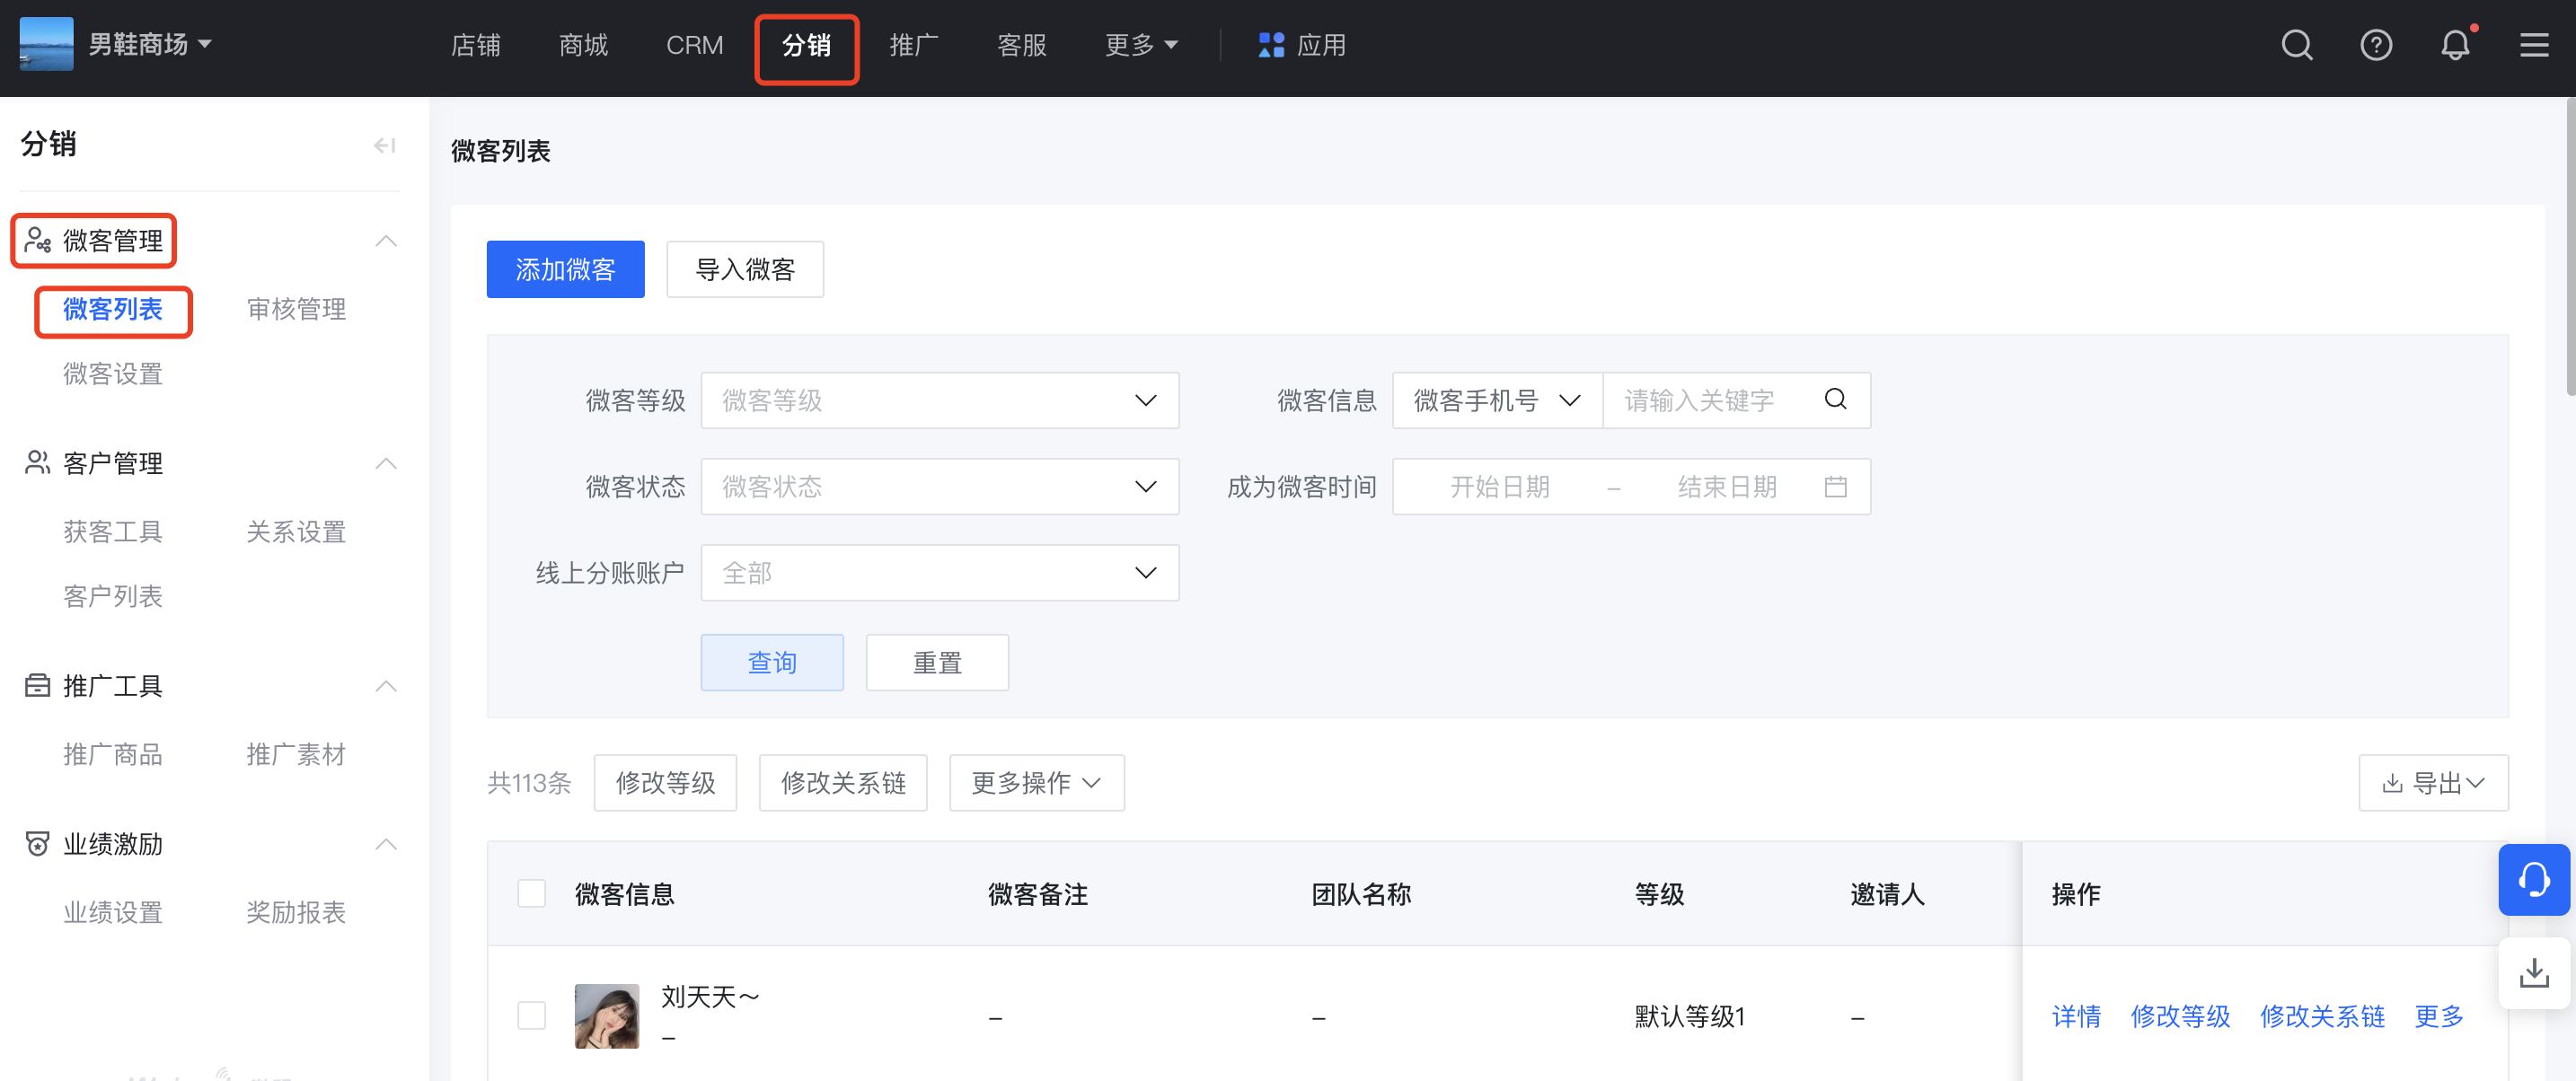The image size is (2576, 1081).
Task: Click the shop logo thumbnail 男鞋商场
Action: point(46,45)
